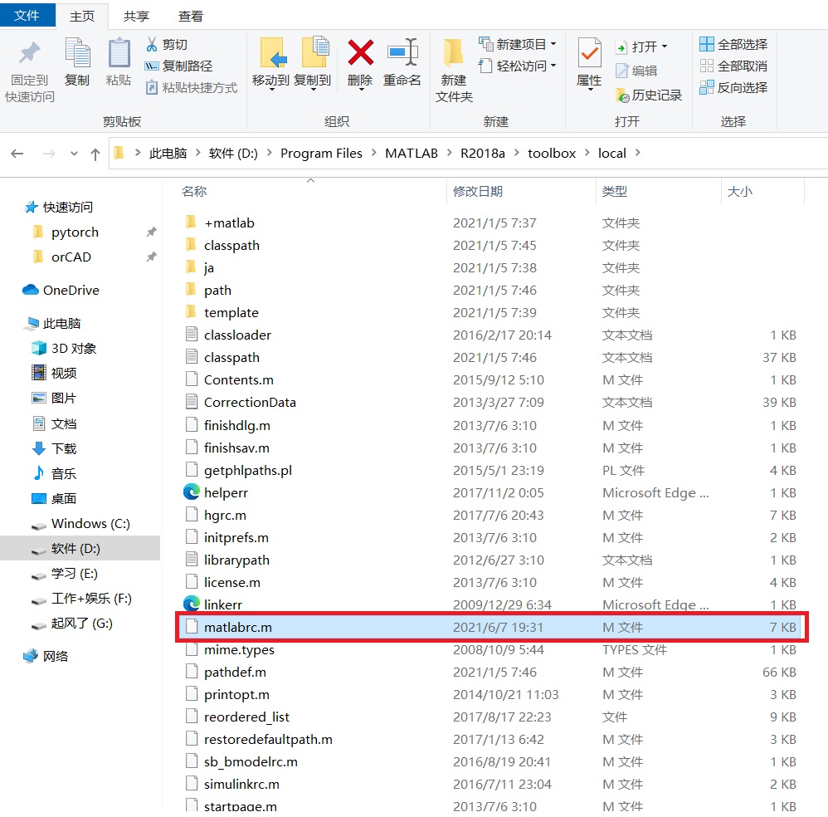Open the 文件 menu
828x817 pixels.
pos(27,14)
